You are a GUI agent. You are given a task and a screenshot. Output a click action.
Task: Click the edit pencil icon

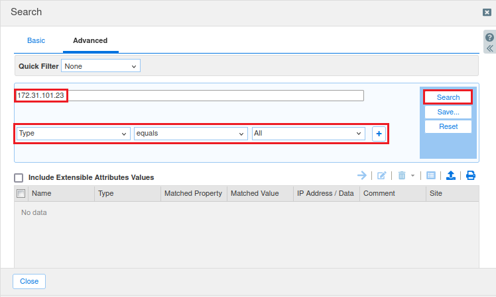[382, 175]
